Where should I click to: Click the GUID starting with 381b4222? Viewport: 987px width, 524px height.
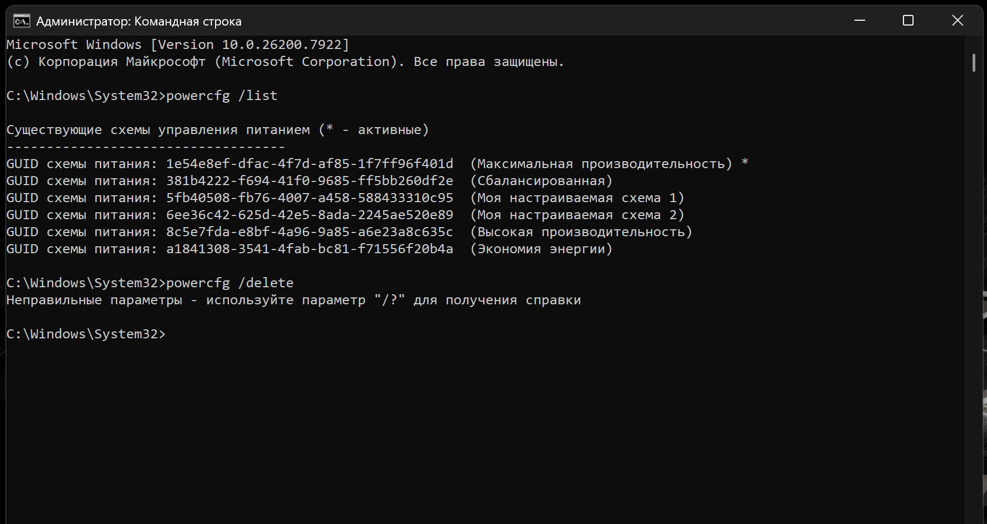[309, 181]
